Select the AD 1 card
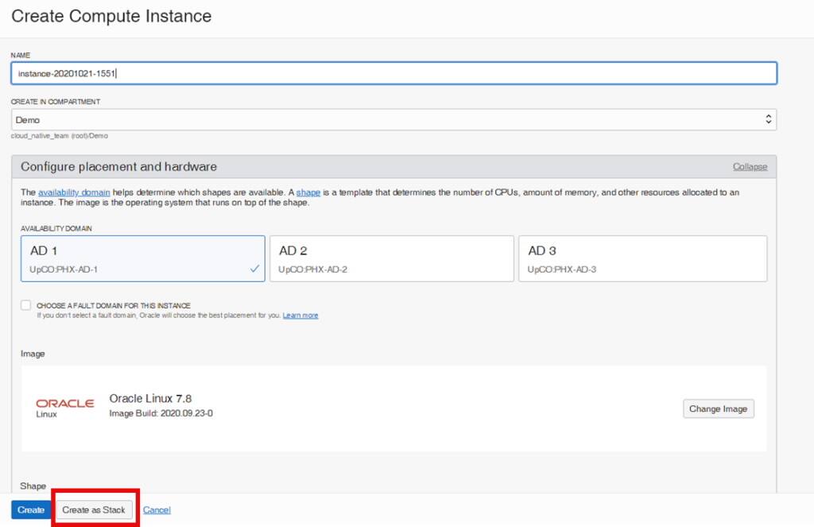The width and height of the screenshot is (814, 527). tap(142, 258)
